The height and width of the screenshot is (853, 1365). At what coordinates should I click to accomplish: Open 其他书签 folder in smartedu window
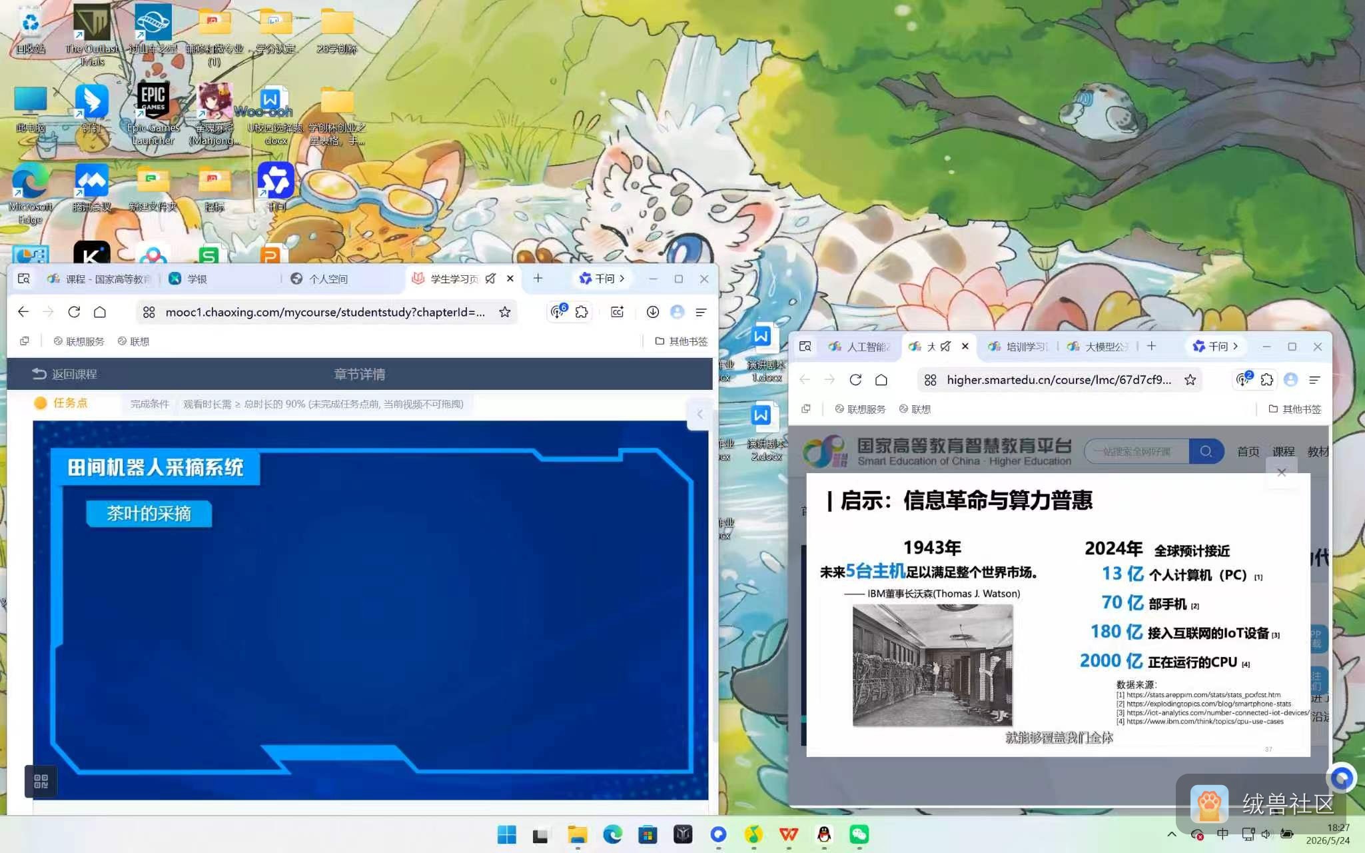[x=1294, y=409]
